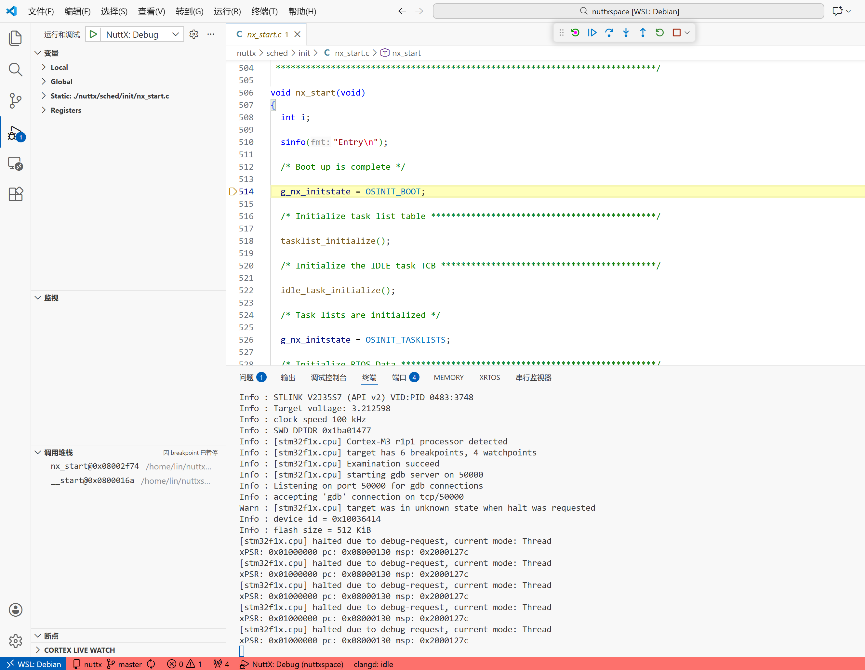Switch to the 调试控制台 panel tab
Image resolution: width=865 pixels, height=670 pixels.
pyautogui.click(x=328, y=377)
